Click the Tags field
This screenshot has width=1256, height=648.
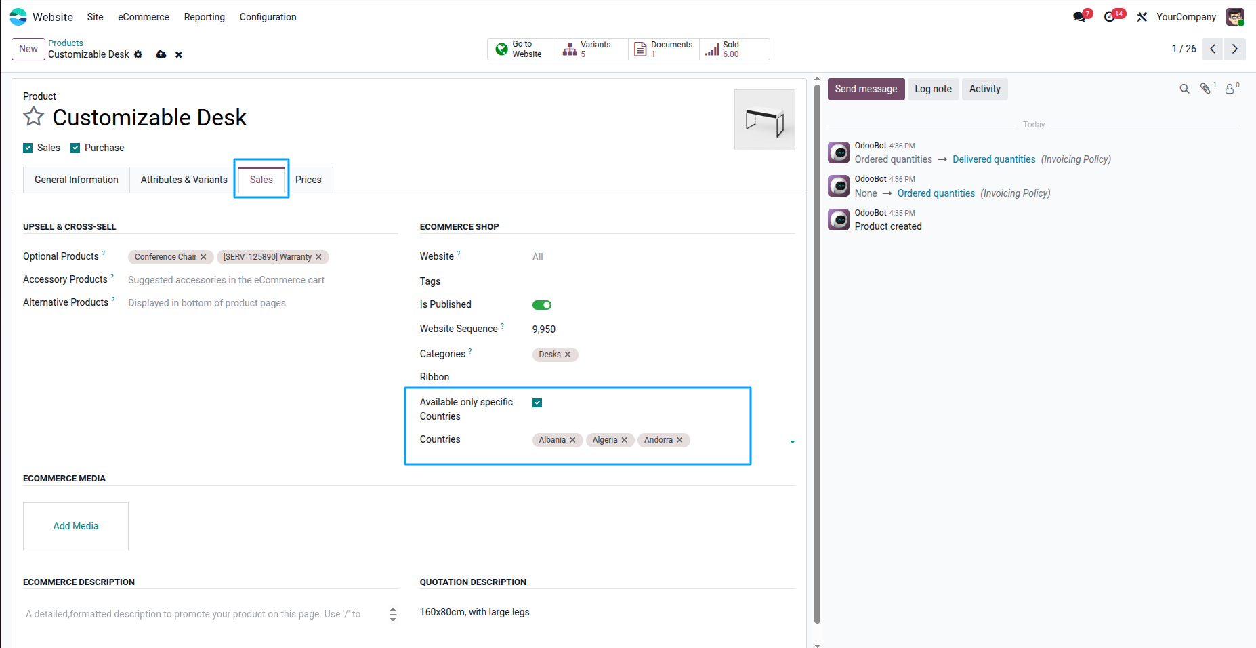[x=664, y=281]
